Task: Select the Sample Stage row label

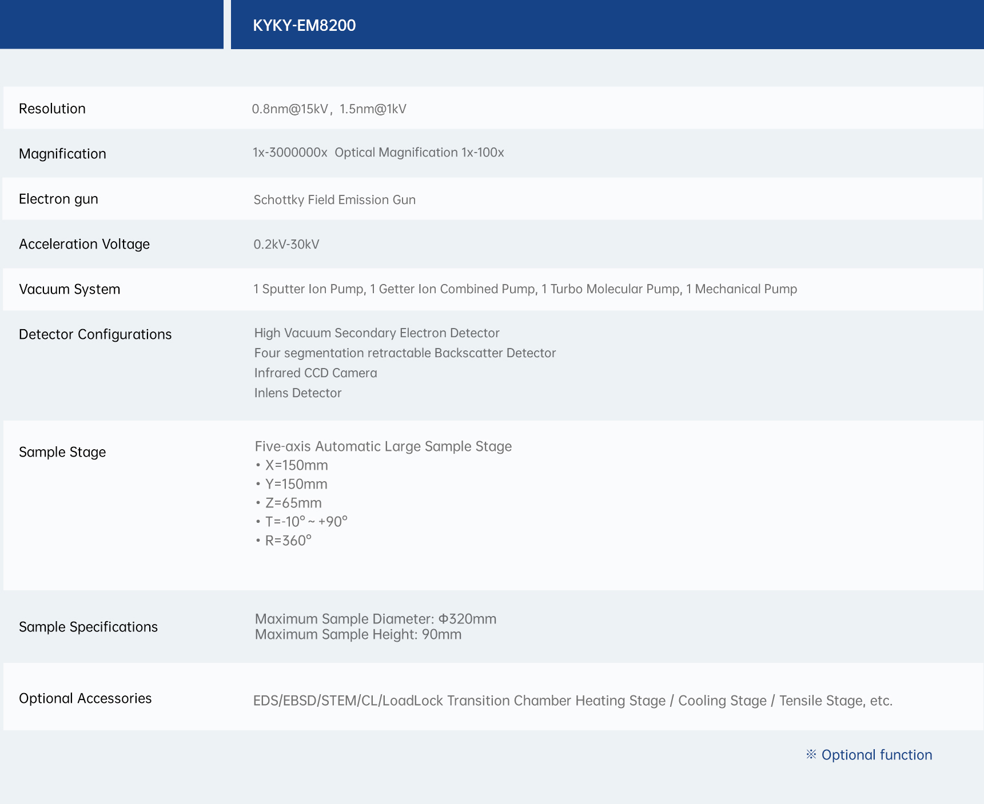Action: pyautogui.click(x=62, y=452)
